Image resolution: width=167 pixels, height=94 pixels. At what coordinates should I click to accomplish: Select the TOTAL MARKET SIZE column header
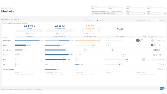pyautogui.click(x=59, y=37)
